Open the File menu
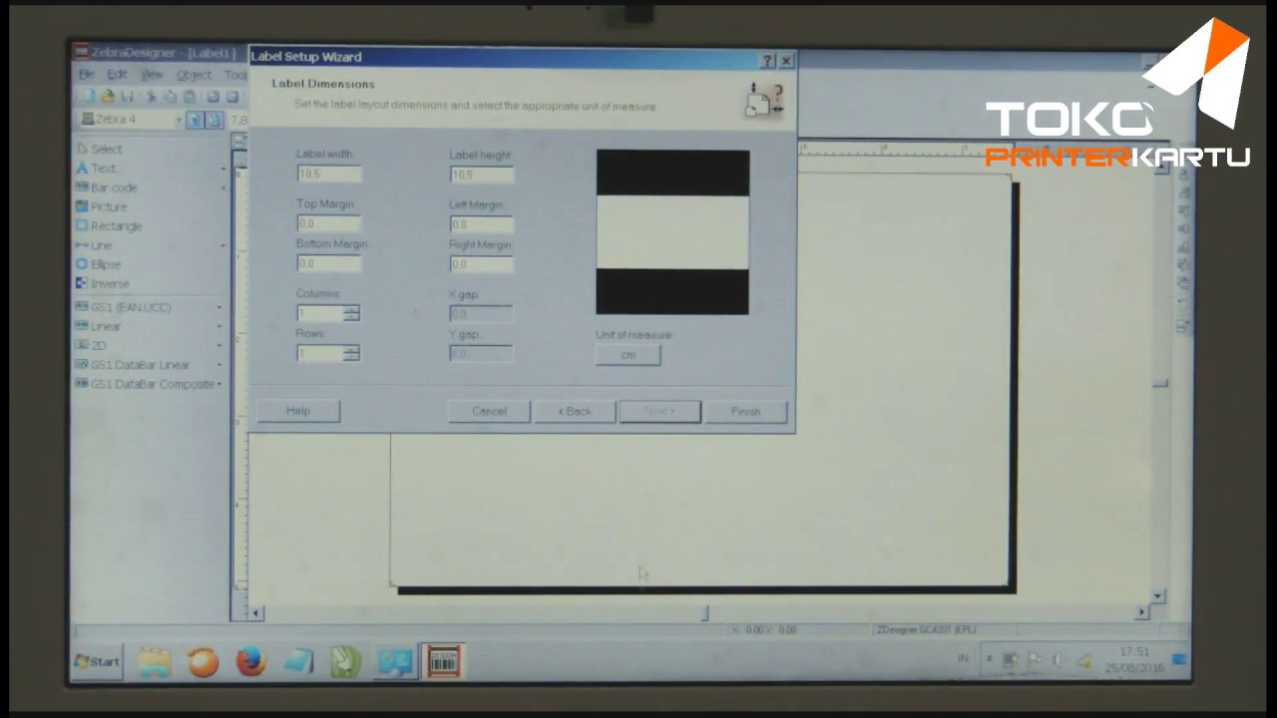Viewport: 1277px width, 718px height. tap(87, 75)
